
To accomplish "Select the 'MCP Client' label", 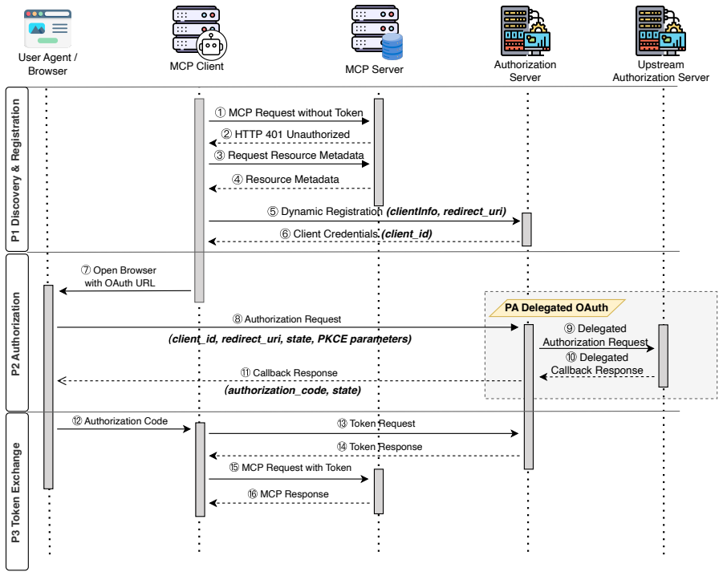I will pyautogui.click(x=197, y=67).
